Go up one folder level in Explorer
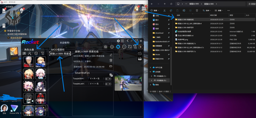This screenshot has width=256, height=118. [164, 4]
